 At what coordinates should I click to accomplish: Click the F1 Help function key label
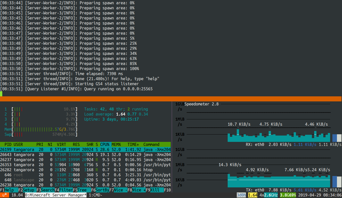pyautogui.click(x=9, y=190)
